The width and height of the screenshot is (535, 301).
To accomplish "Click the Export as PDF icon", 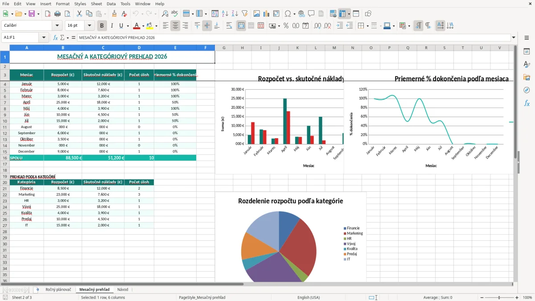I will pos(48,14).
